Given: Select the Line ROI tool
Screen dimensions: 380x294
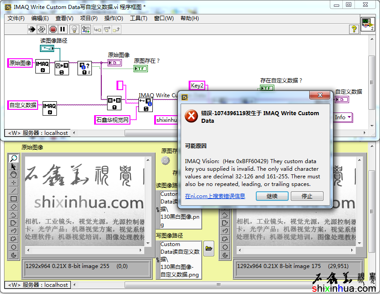Looking at the screenshot, I should 14,190.
